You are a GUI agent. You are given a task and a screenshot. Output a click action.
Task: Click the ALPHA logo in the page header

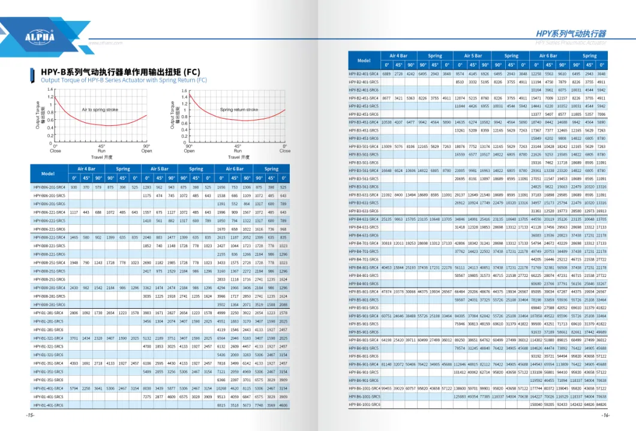tap(40, 37)
